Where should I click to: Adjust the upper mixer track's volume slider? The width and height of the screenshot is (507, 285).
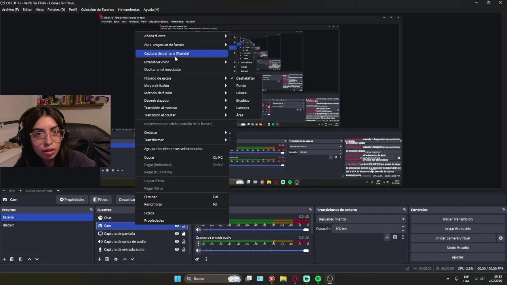(x=256, y=230)
